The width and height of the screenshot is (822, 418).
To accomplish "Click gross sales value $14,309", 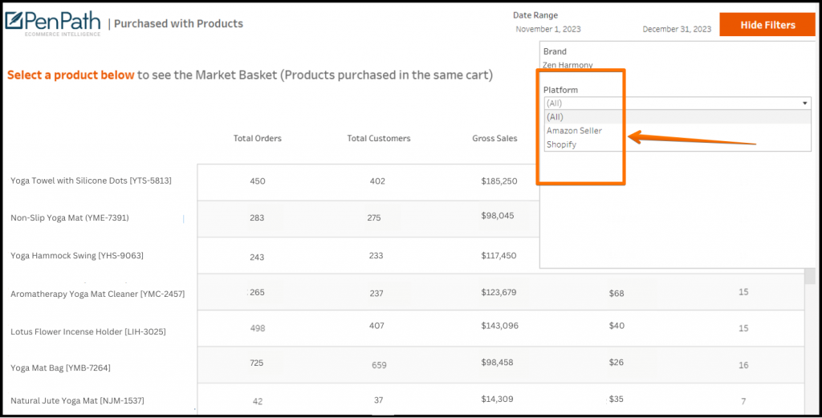I will (x=497, y=399).
